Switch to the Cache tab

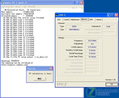(x=66, y=20)
